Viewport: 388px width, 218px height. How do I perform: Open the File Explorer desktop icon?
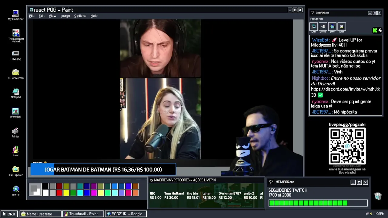click(x=15, y=171)
